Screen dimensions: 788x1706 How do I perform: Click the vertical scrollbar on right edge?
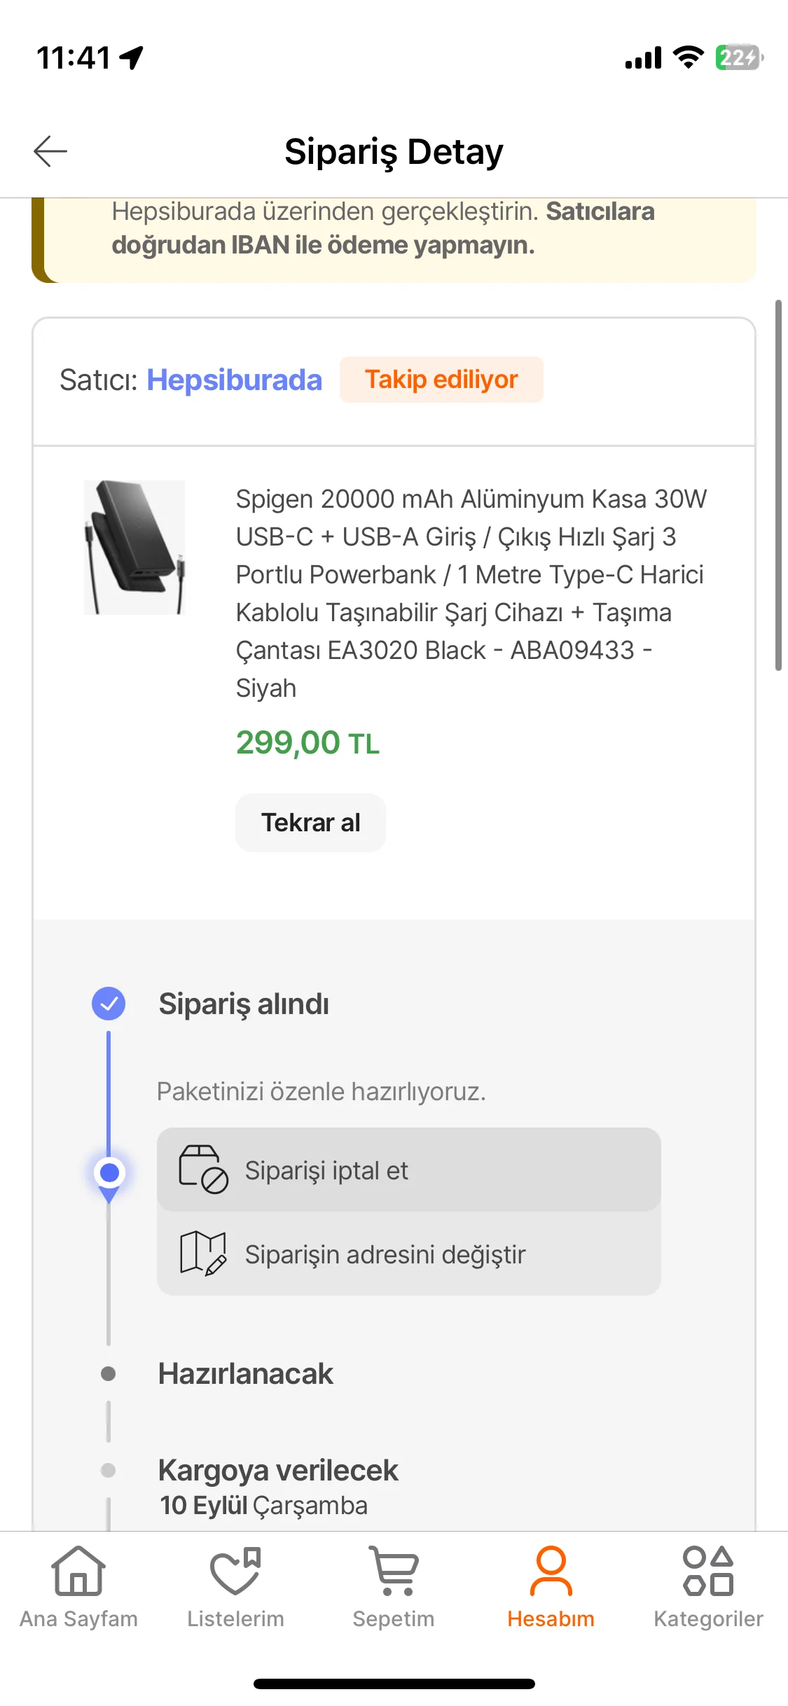tap(777, 485)
